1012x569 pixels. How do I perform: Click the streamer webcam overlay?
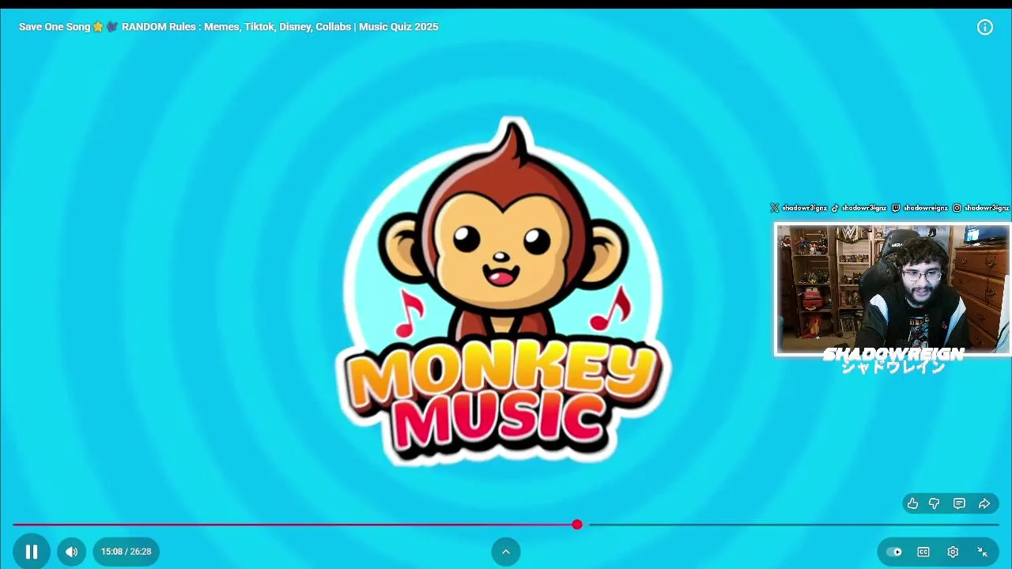[893, 290]
